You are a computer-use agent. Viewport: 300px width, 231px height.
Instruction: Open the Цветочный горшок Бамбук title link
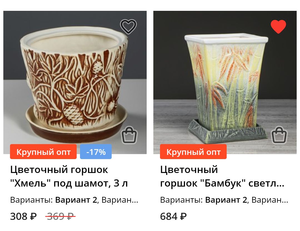point(222,176)
